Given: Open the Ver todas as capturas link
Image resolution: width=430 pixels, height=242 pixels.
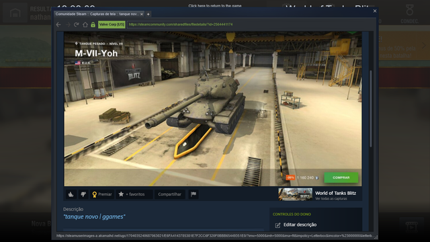Looking at the screenshot, I should click(331, 199).
